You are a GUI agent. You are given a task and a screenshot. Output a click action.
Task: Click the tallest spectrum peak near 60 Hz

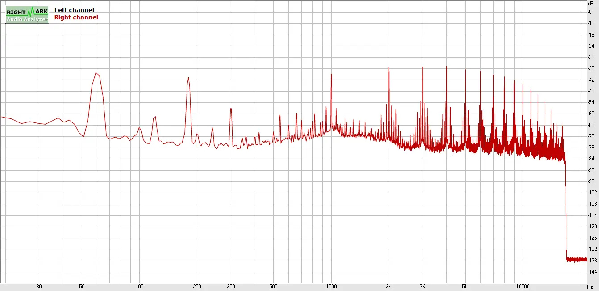96,73
